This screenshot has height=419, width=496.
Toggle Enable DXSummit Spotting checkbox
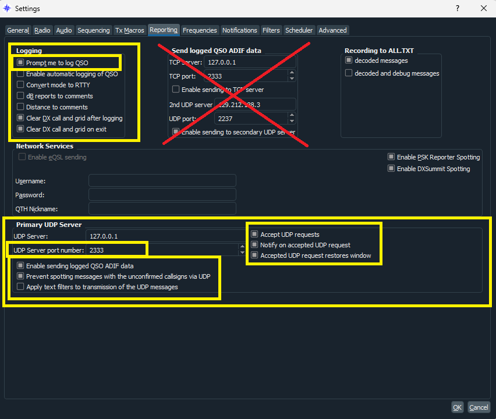click(391, 169)
